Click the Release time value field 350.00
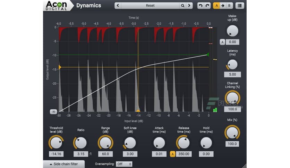 184,154
